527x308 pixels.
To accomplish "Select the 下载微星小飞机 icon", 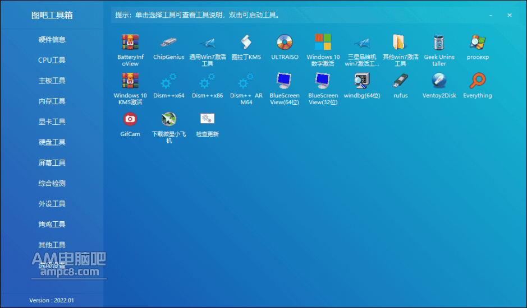I will 169,119.
